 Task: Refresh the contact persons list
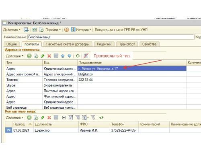(101, 118)
